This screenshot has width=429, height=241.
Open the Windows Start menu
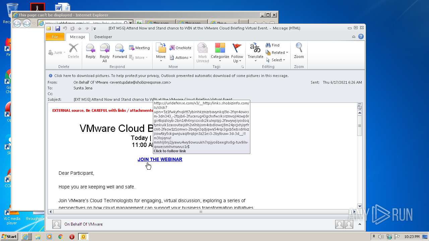click(x=9, y=236)
